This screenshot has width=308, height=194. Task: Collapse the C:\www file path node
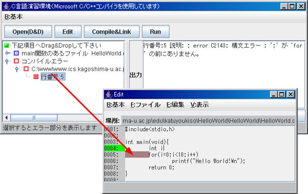[x=17, y=69]
